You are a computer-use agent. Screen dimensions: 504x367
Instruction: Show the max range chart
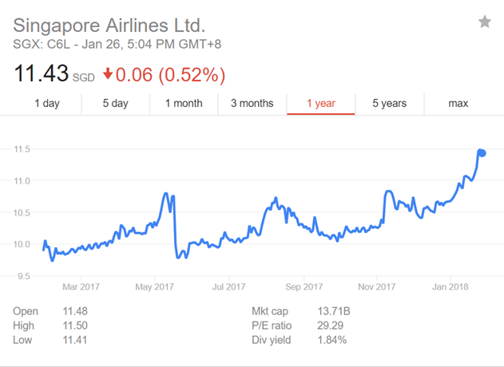click(458, 103)
